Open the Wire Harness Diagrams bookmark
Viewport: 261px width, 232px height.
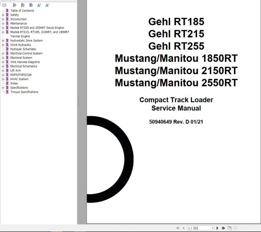[25, 62]
